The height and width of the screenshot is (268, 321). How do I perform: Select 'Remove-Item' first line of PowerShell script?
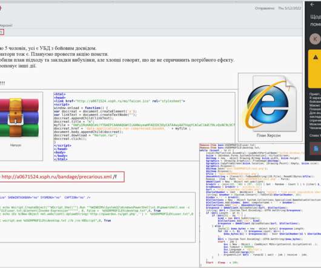[x=228, y=145]
